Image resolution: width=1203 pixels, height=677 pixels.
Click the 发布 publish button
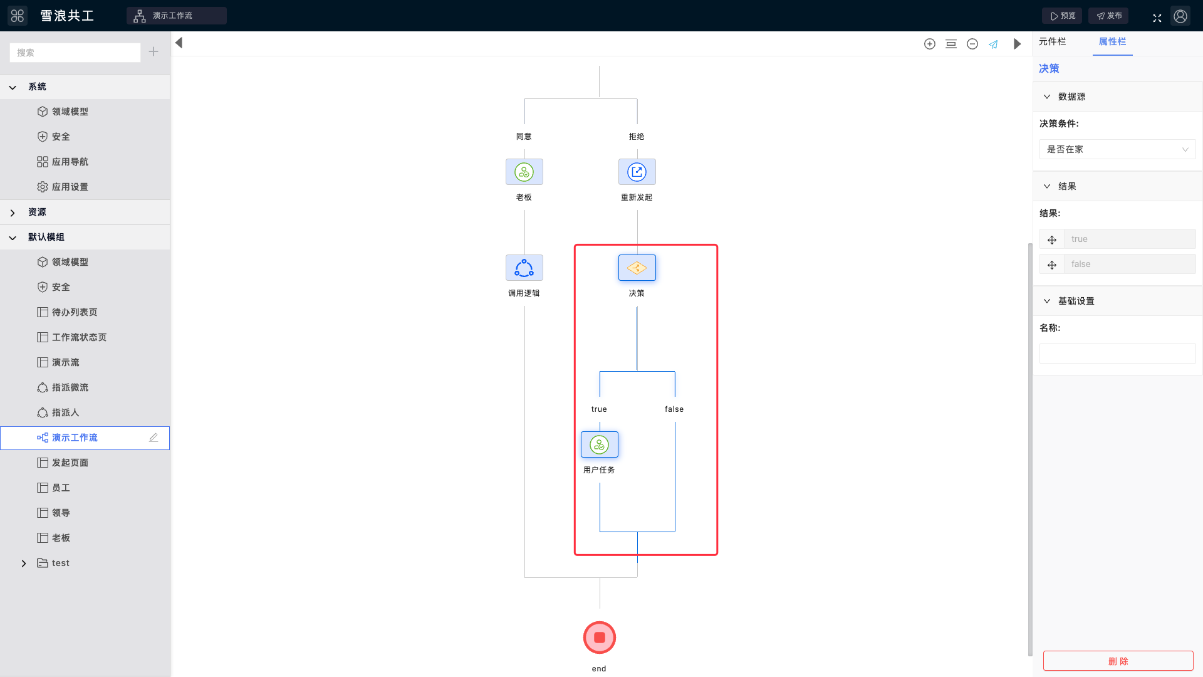pyautogui.click(x=1108, y=16)
